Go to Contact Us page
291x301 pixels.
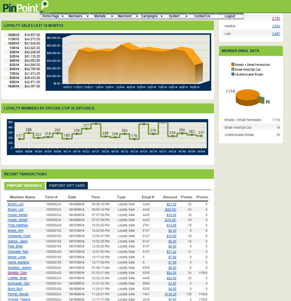tap(202, 16)
